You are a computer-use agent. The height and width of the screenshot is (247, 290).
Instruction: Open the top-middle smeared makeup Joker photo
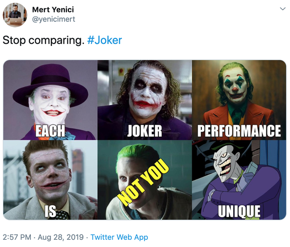point(145,92)
